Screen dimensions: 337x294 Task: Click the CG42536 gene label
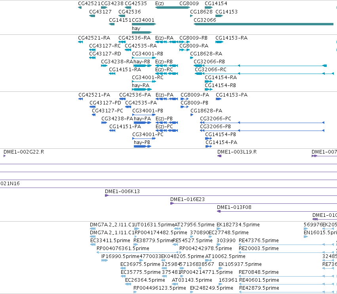129,11
